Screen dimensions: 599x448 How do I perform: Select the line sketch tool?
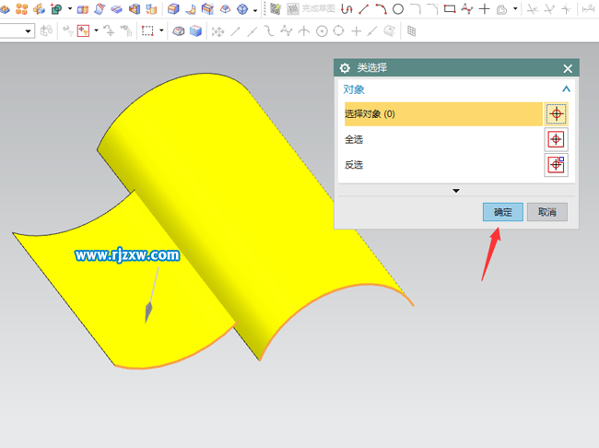(363, 9)
